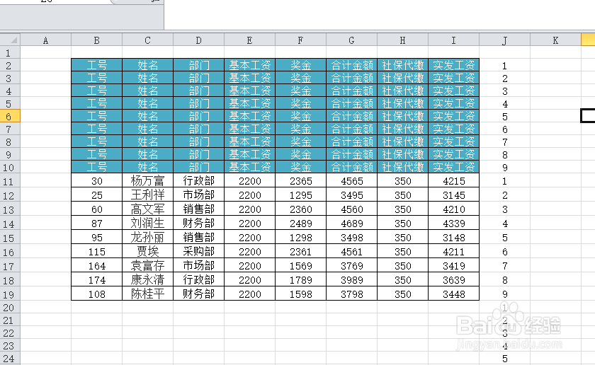Select column K header

(x=555, y=40)
